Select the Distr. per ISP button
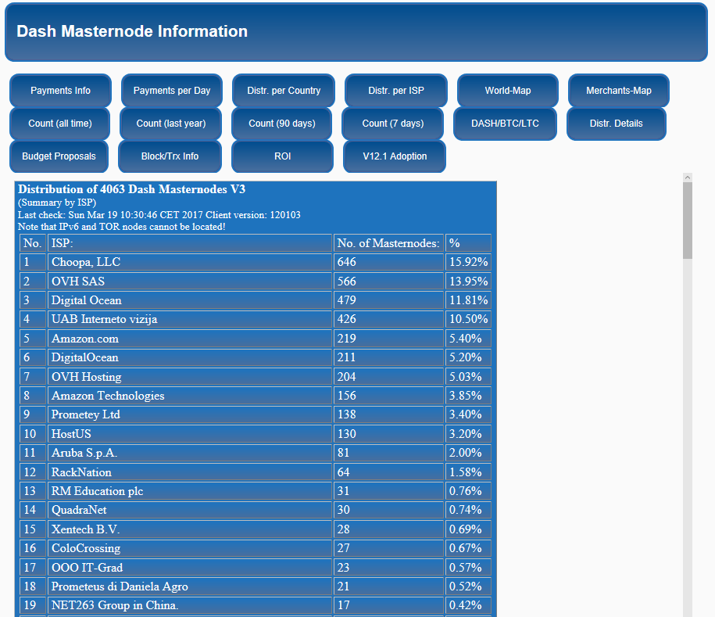The image size is (715, 617). [x=396, y=91]
